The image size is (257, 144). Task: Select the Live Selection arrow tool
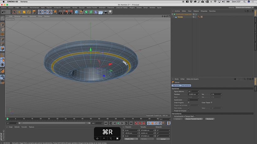point(14,12)
